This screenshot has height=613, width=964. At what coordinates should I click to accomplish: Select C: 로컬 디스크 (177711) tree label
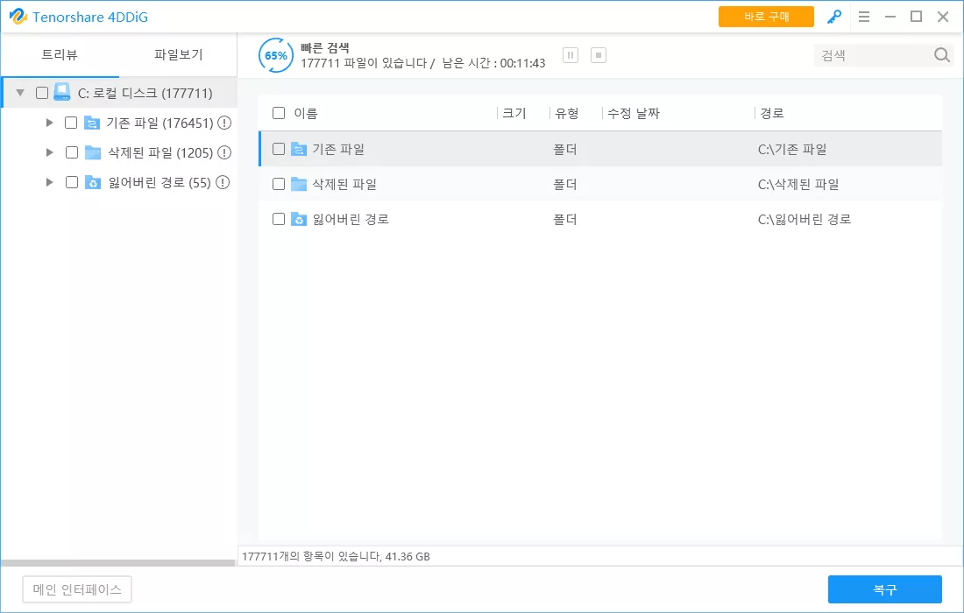coord(145,94)
